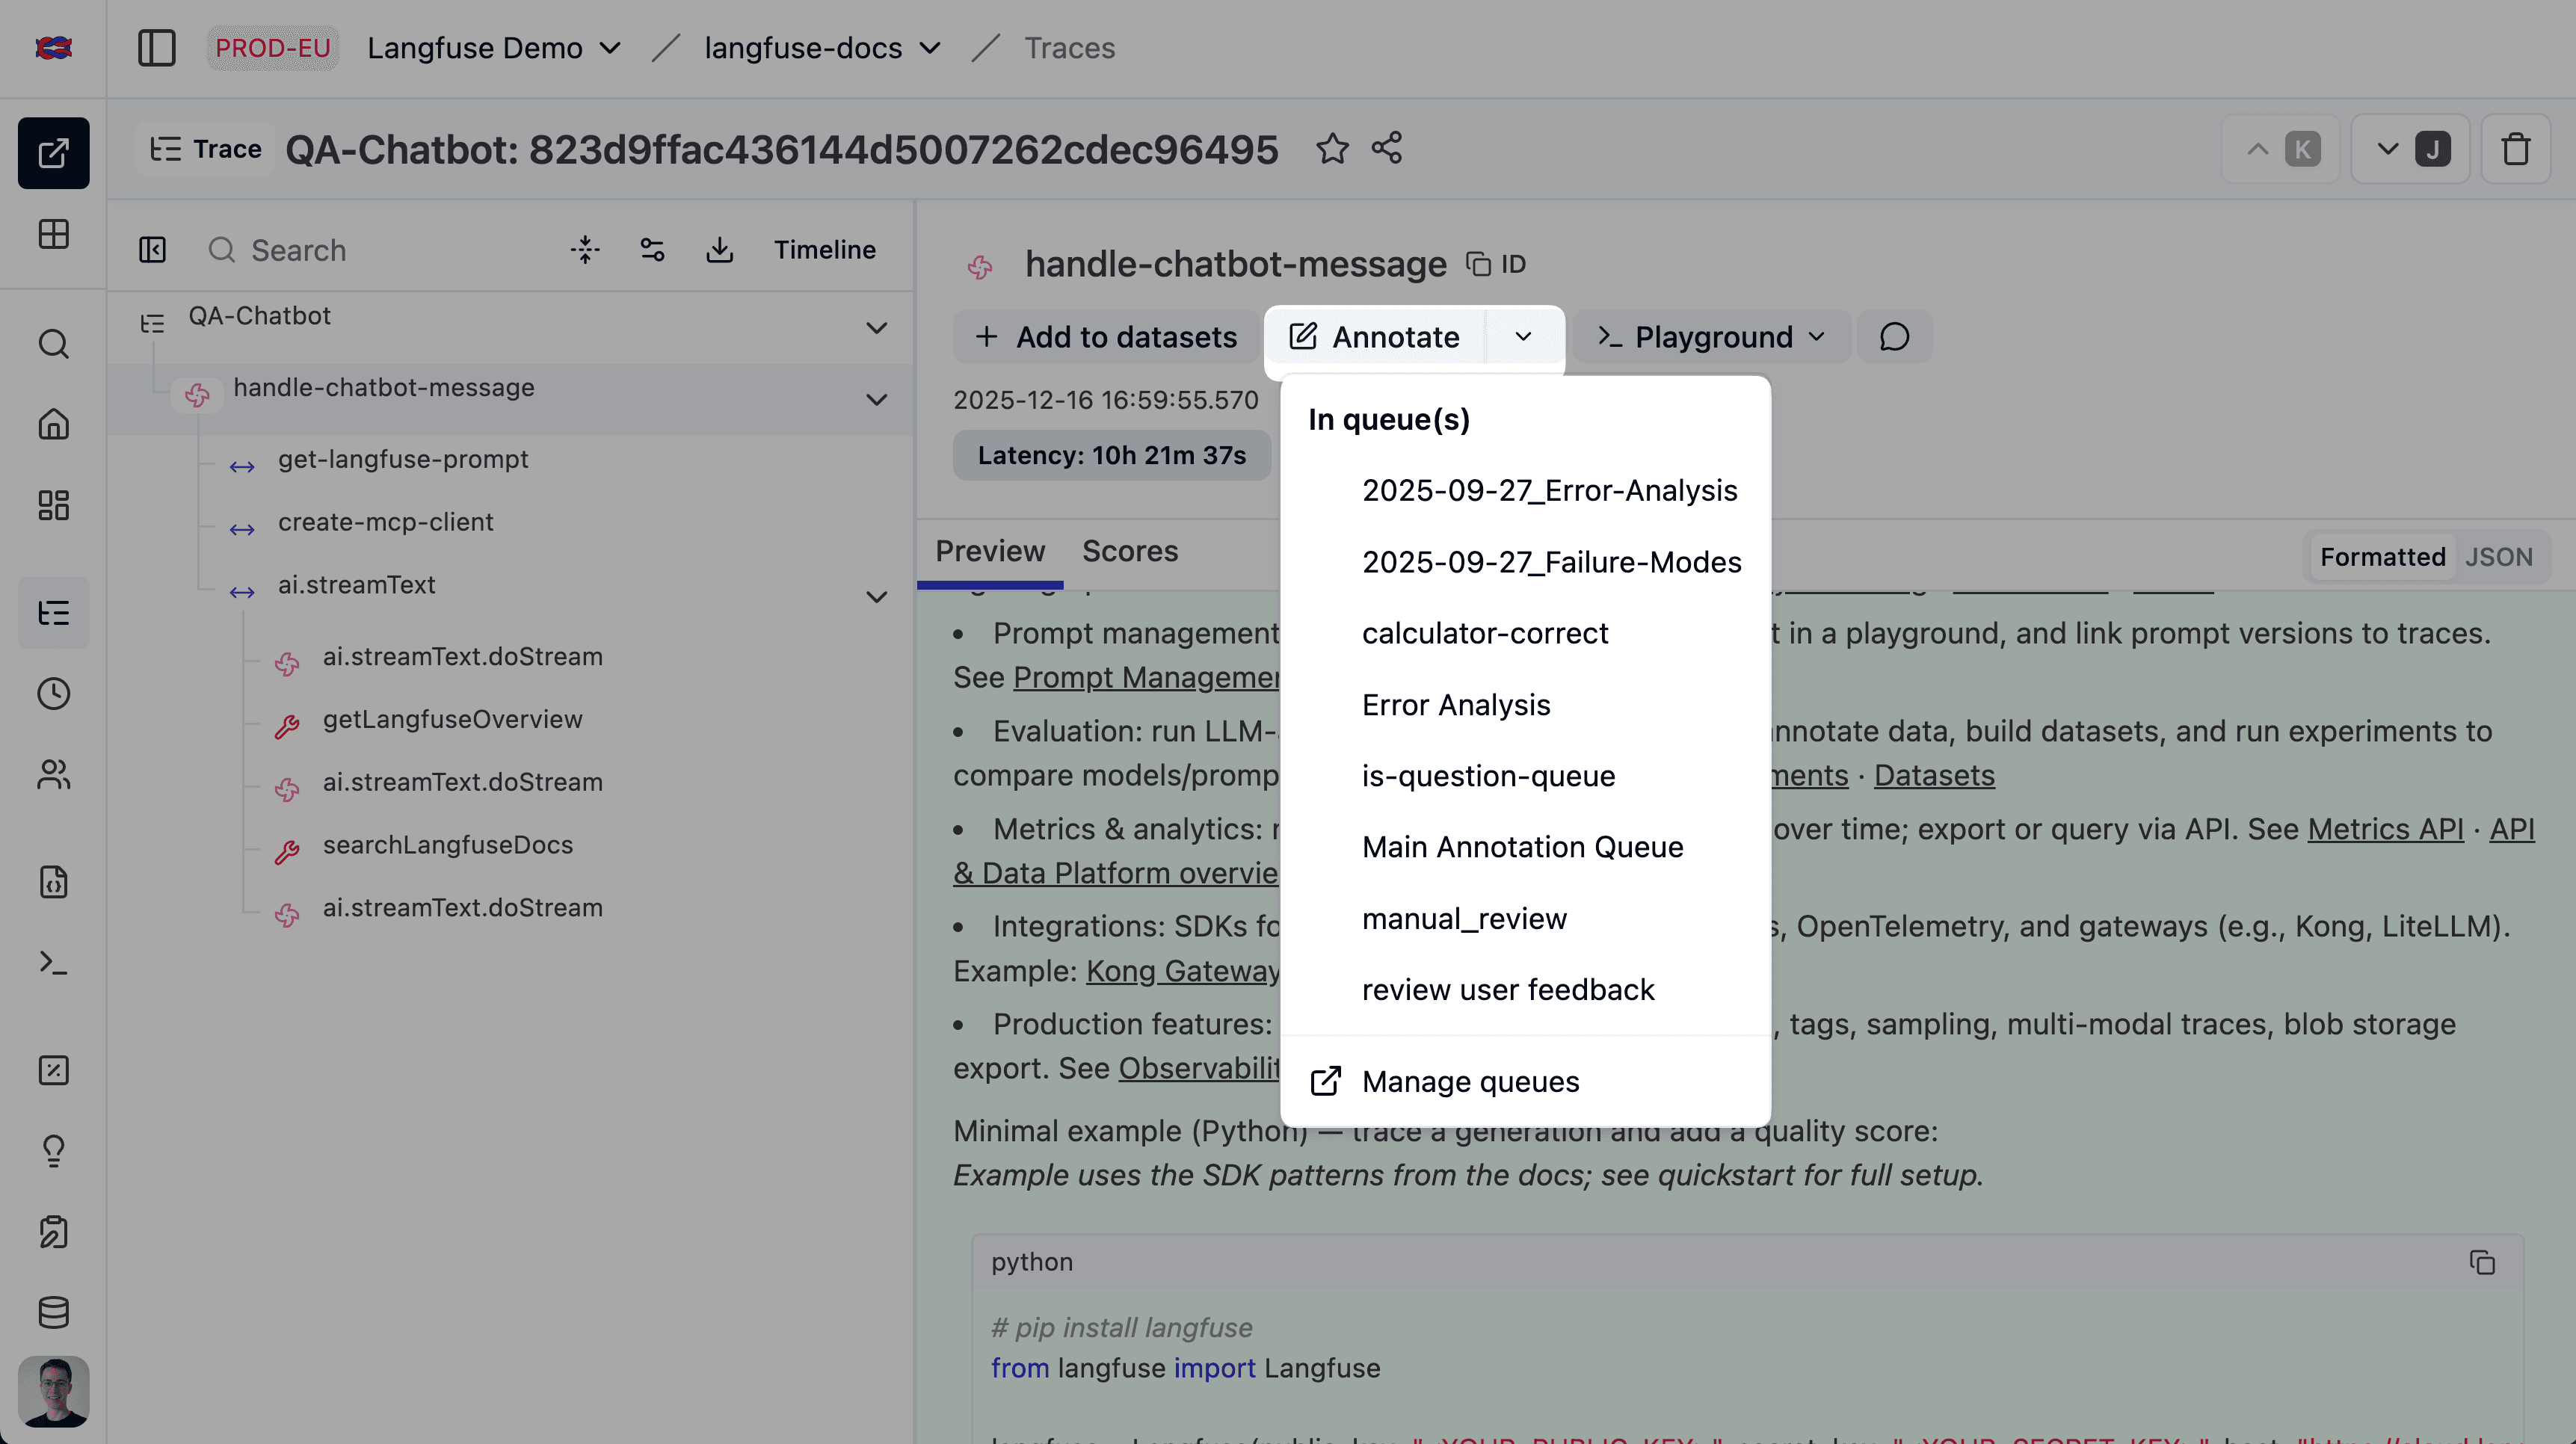Collapse all nodes in trace tree
This screenshot has height=1444, width=2576.
pos(585,250)
